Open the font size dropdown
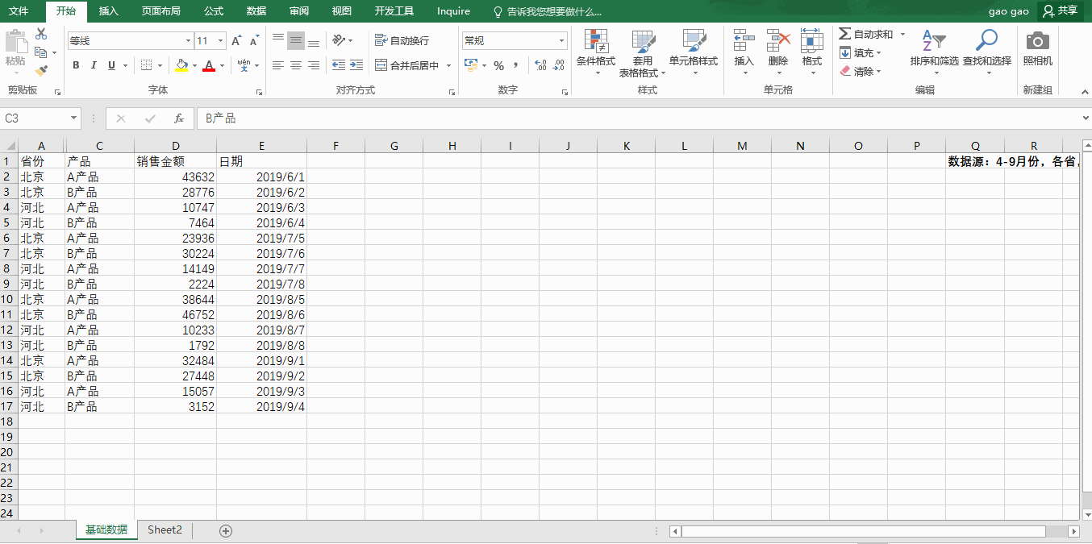The width and height of the screenshot is (1092, 544). pyautogui.click(x=221, y=40)
